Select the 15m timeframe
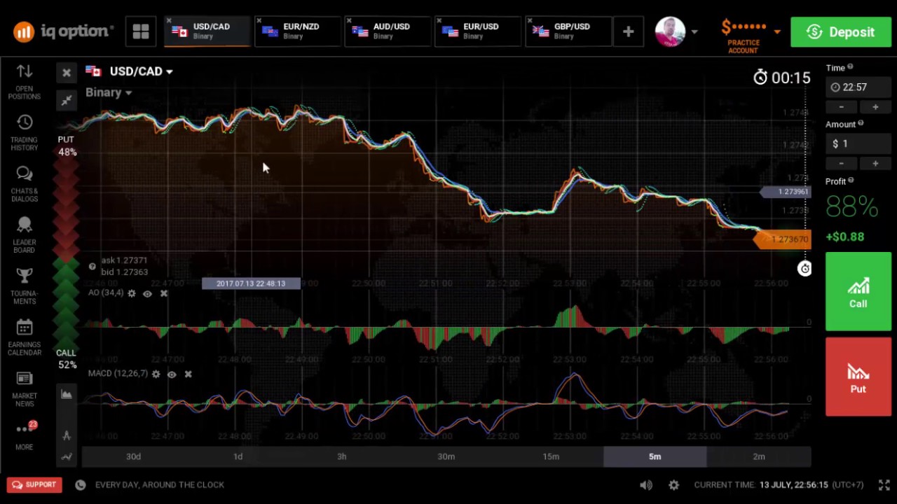The height and width of the screenshot is (504, 897). [550, 456]
